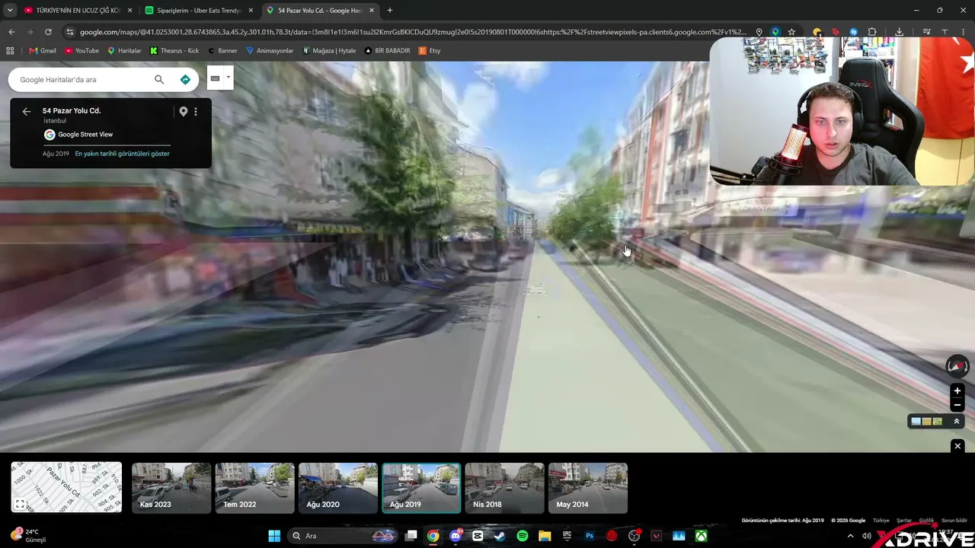Open the Xbox app from the taskbar

(x=701, y=536)
